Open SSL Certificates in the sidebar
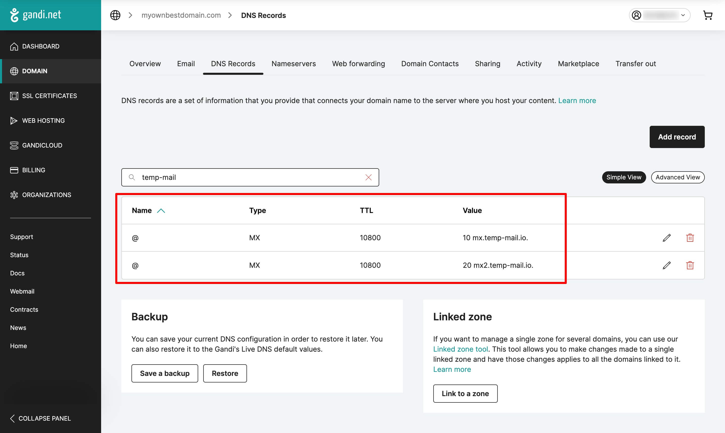 click(x=49, y=96)
